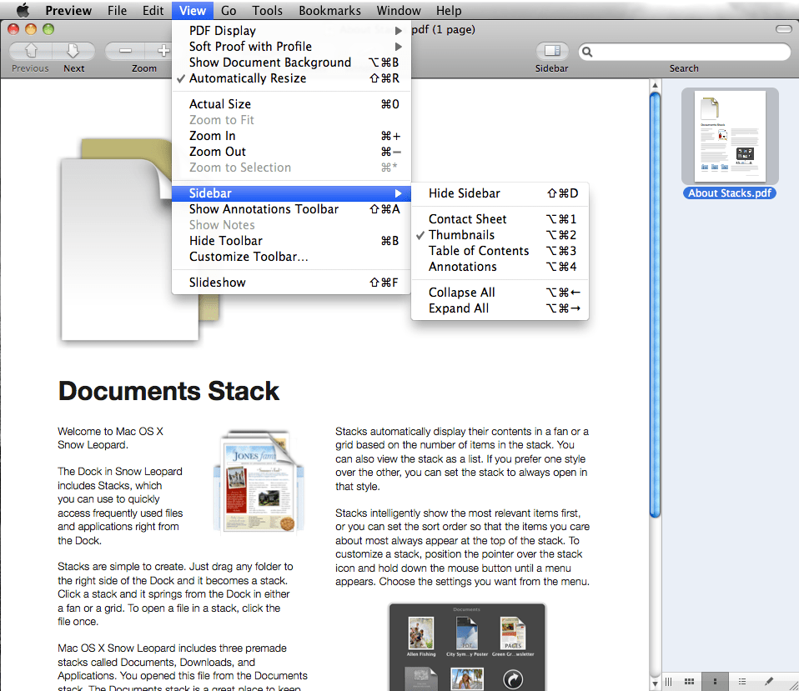This screenshot has width=799, height=691.
Task: Toggle Show Annotations Toolbar
Action: click(291, 209)
